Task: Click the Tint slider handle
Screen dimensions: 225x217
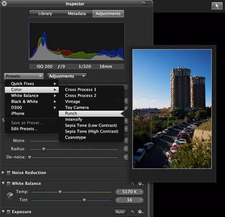Action: [84, 200]
